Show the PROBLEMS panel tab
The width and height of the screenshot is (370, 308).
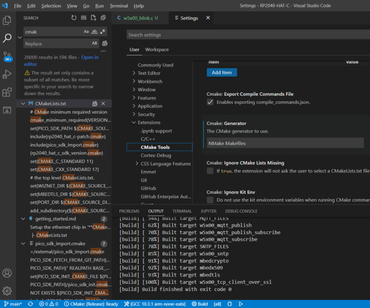click(129, 211)
